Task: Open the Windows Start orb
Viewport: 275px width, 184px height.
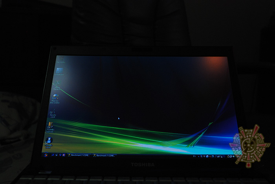Action: click(46, 155)
